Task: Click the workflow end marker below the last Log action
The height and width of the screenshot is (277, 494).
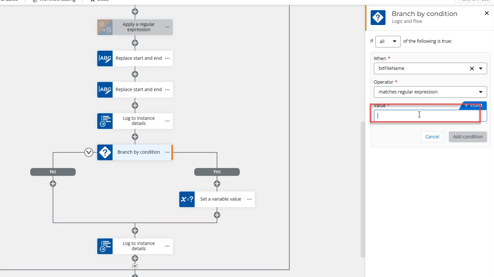Action: [135, 266]
